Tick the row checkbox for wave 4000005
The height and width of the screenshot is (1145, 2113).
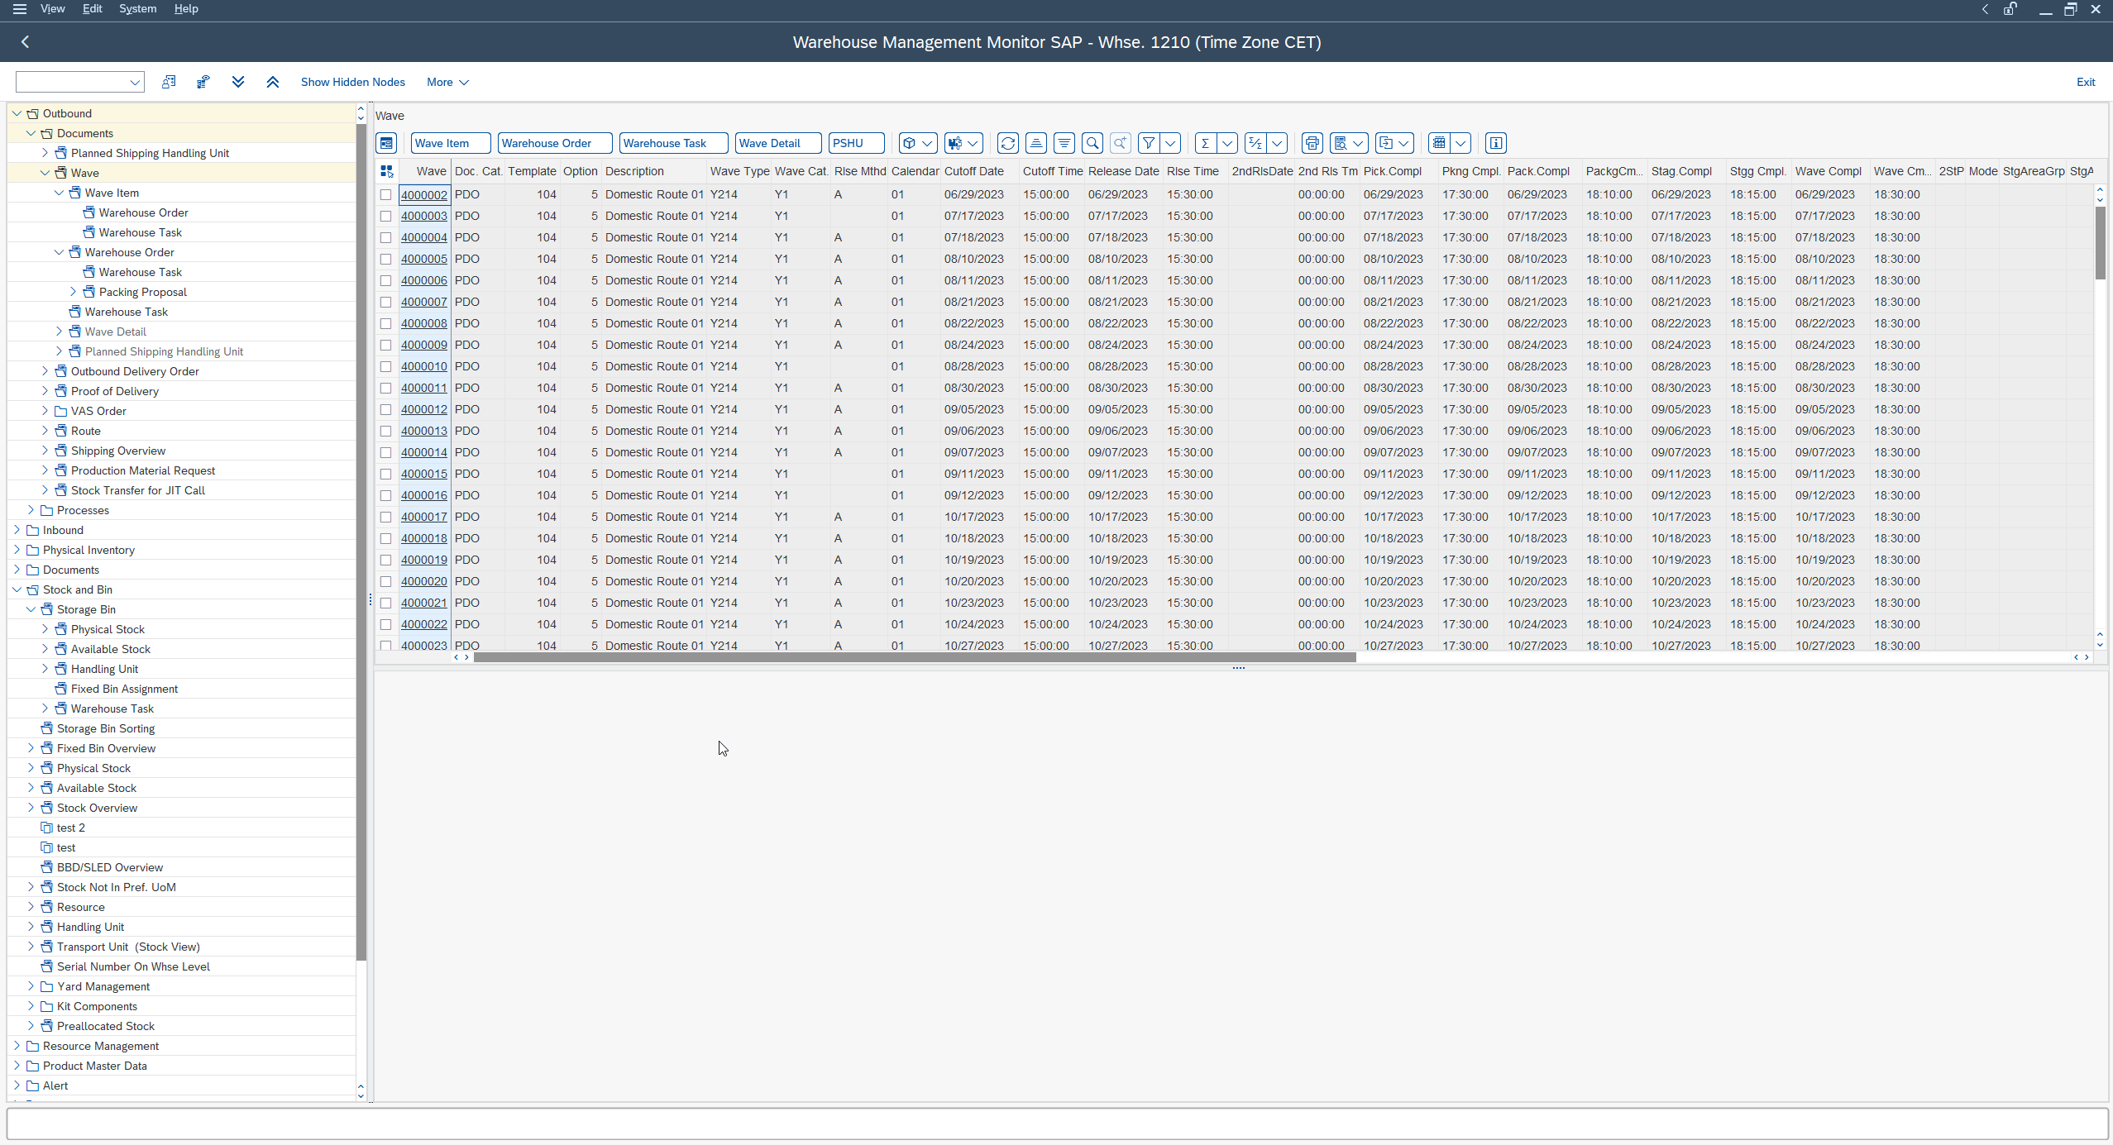point(385,260)
